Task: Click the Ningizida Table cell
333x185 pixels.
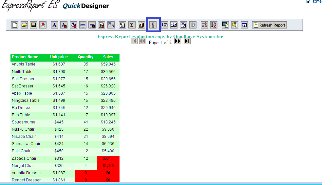Action: [x=26, y=101]
